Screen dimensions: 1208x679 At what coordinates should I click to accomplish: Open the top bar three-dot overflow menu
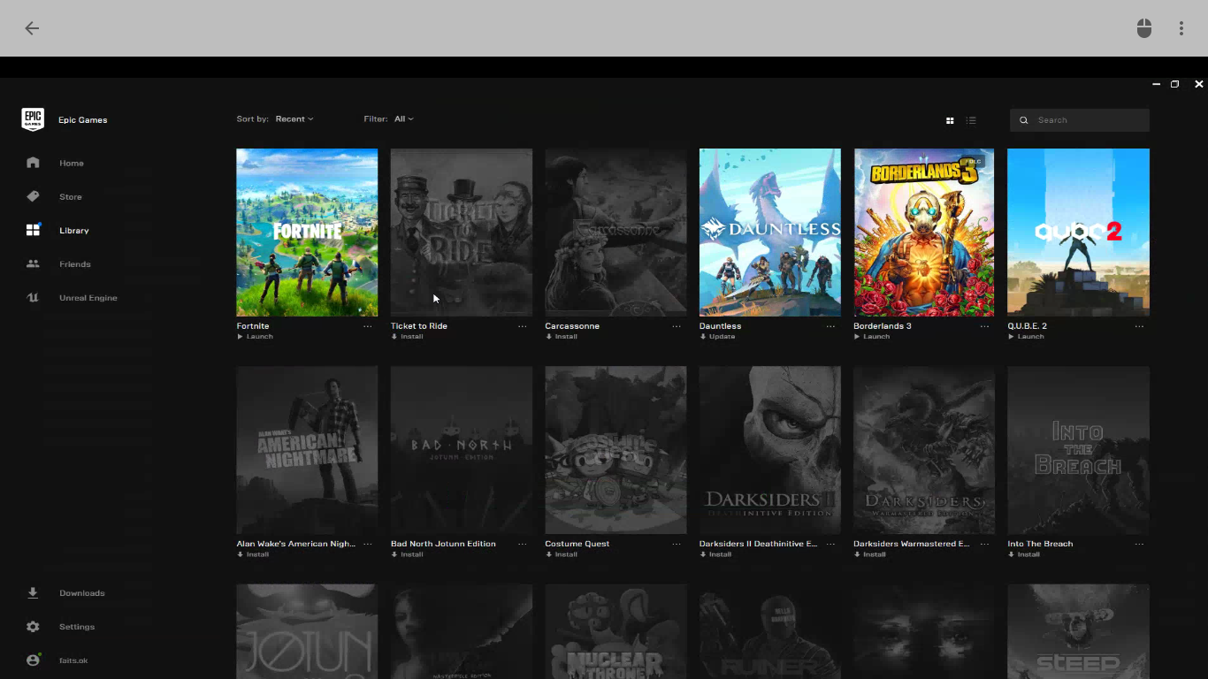pyautogui.click(x=1181, y=28)
